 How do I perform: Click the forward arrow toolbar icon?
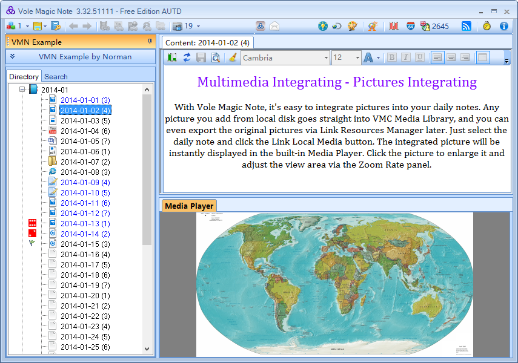pos(87,26)
